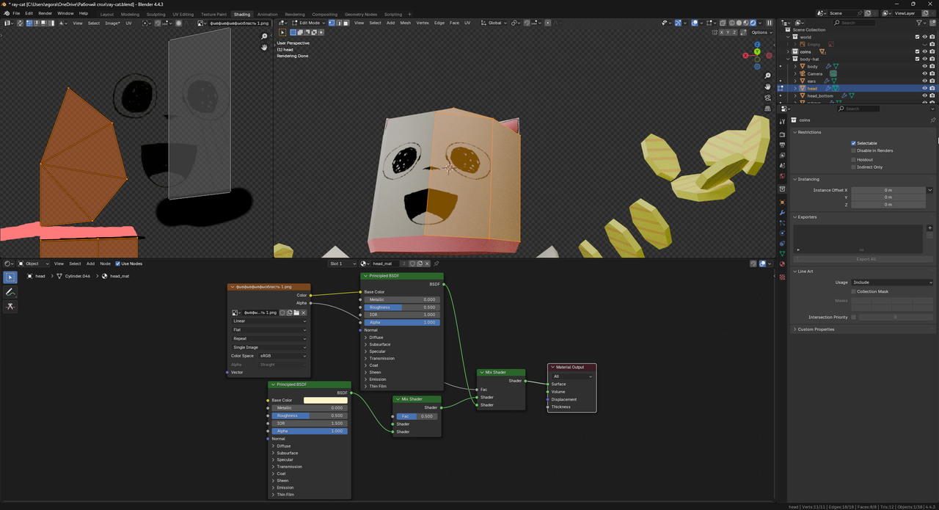Viewport: 939px width, 510px height.
Task: Adjust Fac slider on Mix Shader node
Action: tap(417, 416)
